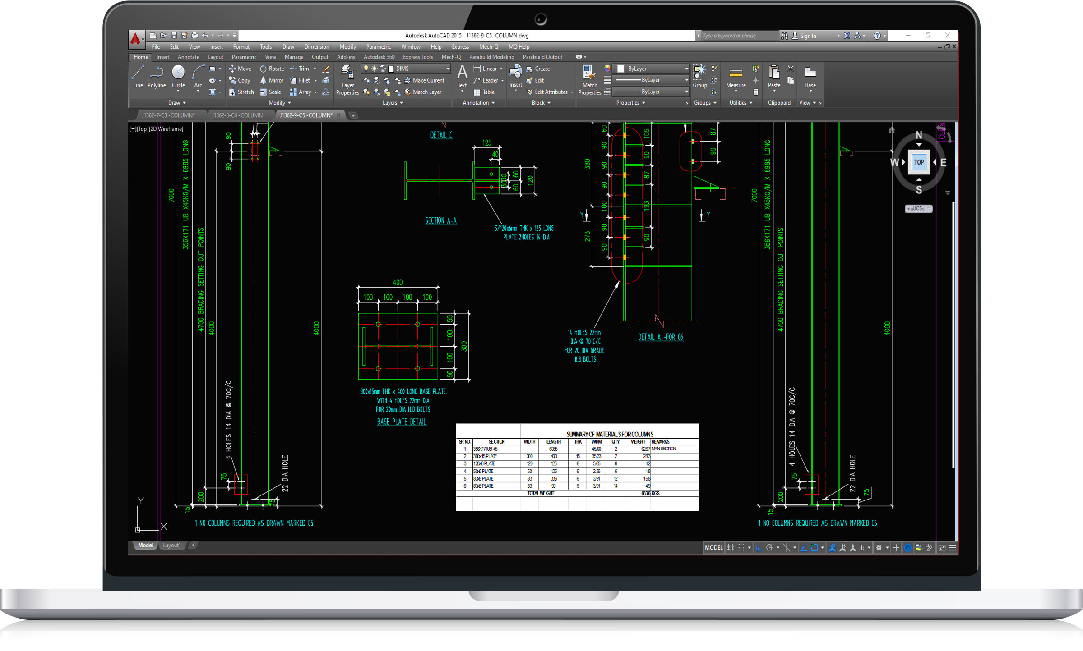1083x651 pixels.
Task: Switch to J1362-7-C3 -COLUMN drawing tab
Action: click(168, 115)
